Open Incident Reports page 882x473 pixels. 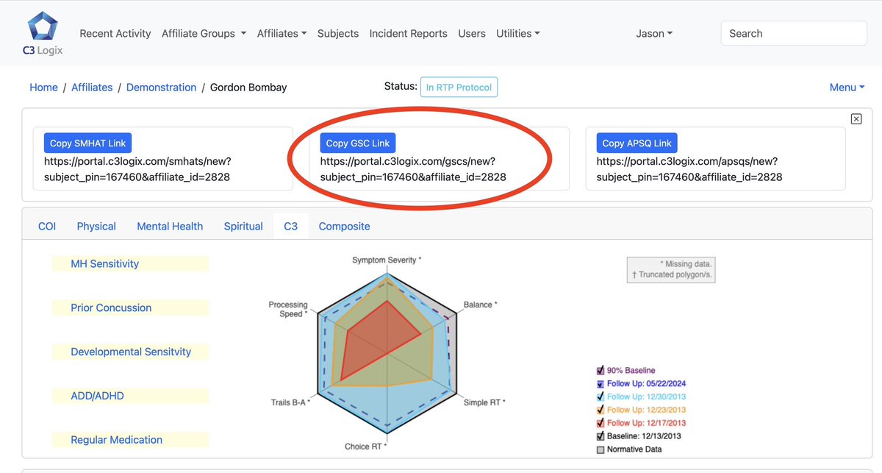408,33
